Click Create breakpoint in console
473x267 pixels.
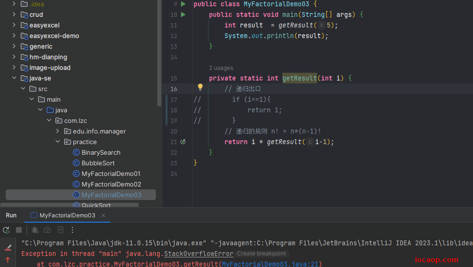coord(261,254)
